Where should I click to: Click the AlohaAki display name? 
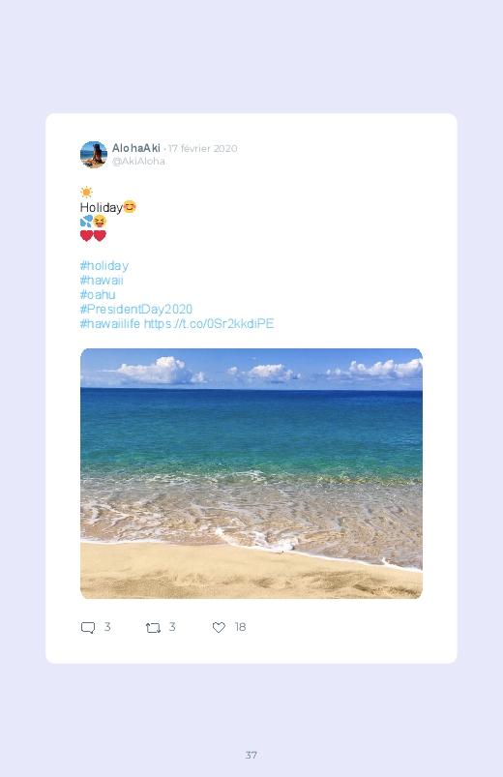click(135, 148)
